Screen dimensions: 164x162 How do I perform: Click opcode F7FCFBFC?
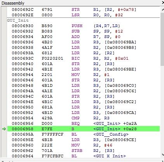coord(52,156)
